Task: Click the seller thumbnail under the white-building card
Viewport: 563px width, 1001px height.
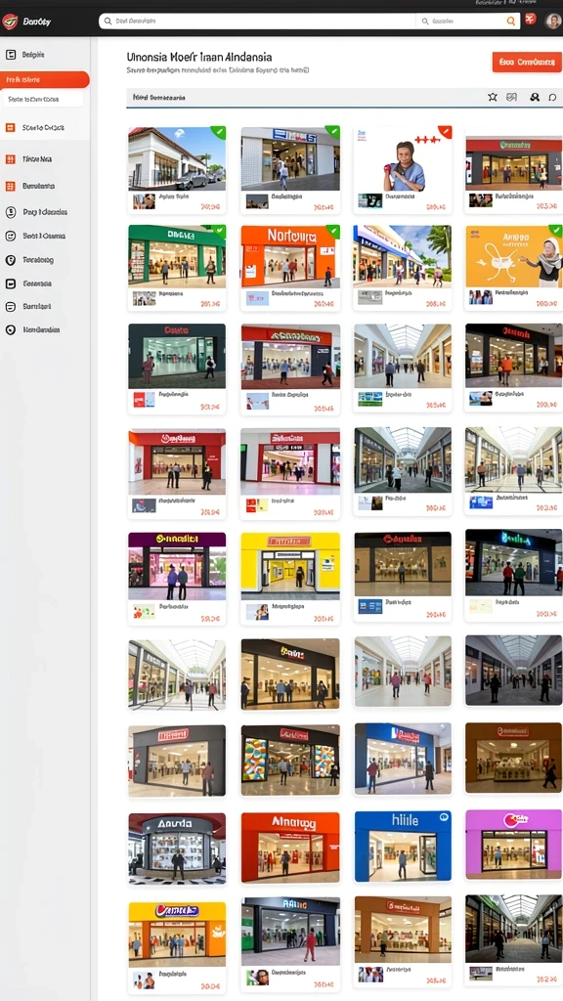Action: tap(144, 201)
